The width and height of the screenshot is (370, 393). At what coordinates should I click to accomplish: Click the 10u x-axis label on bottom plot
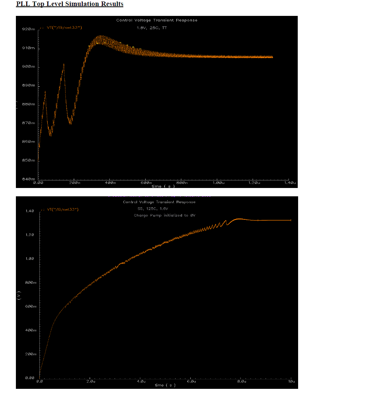pos(291,382)
